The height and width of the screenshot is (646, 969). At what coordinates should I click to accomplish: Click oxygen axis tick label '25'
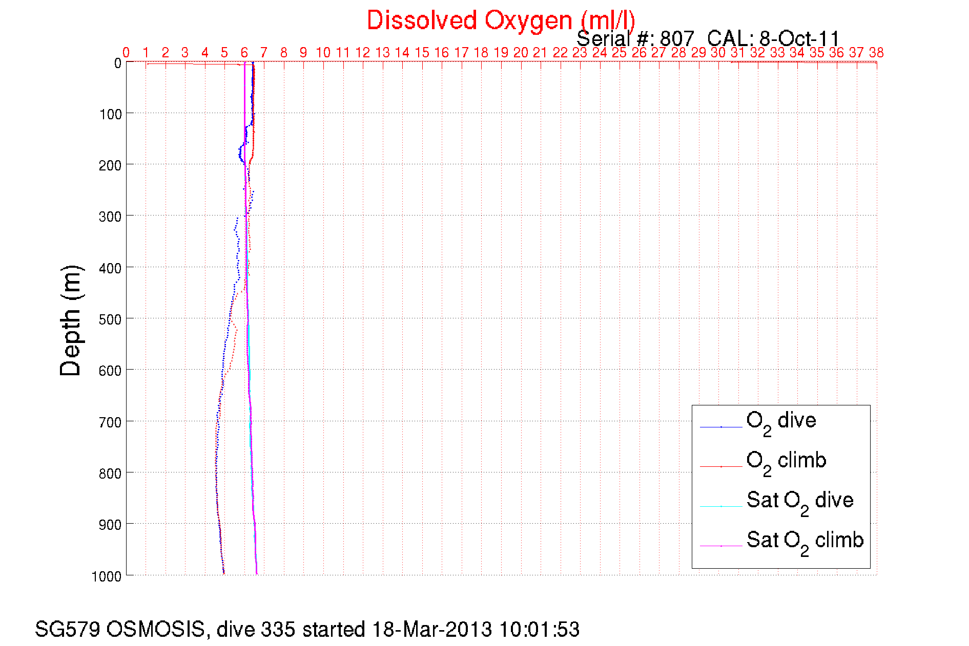point(620,53)
